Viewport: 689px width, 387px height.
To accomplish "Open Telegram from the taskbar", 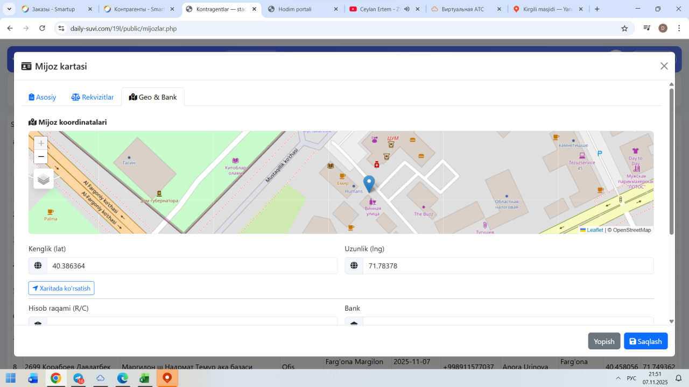I will point(79,378).
